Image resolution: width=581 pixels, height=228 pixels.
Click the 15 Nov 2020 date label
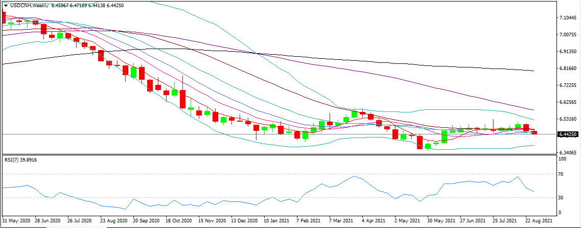212,220
